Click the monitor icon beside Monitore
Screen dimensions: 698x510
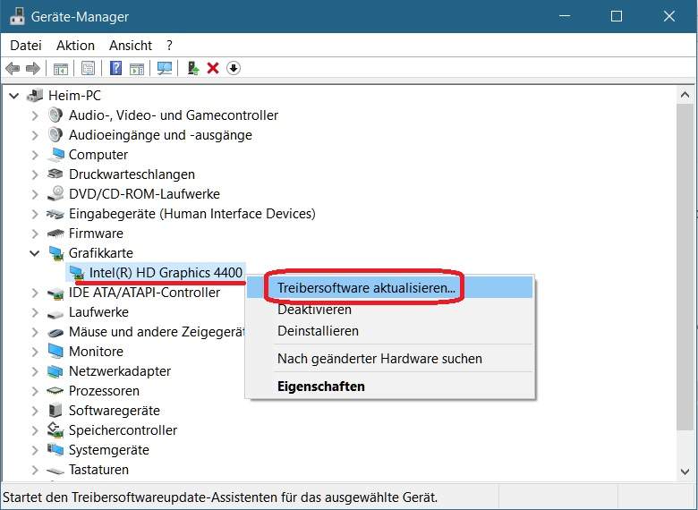click(55, 351)
